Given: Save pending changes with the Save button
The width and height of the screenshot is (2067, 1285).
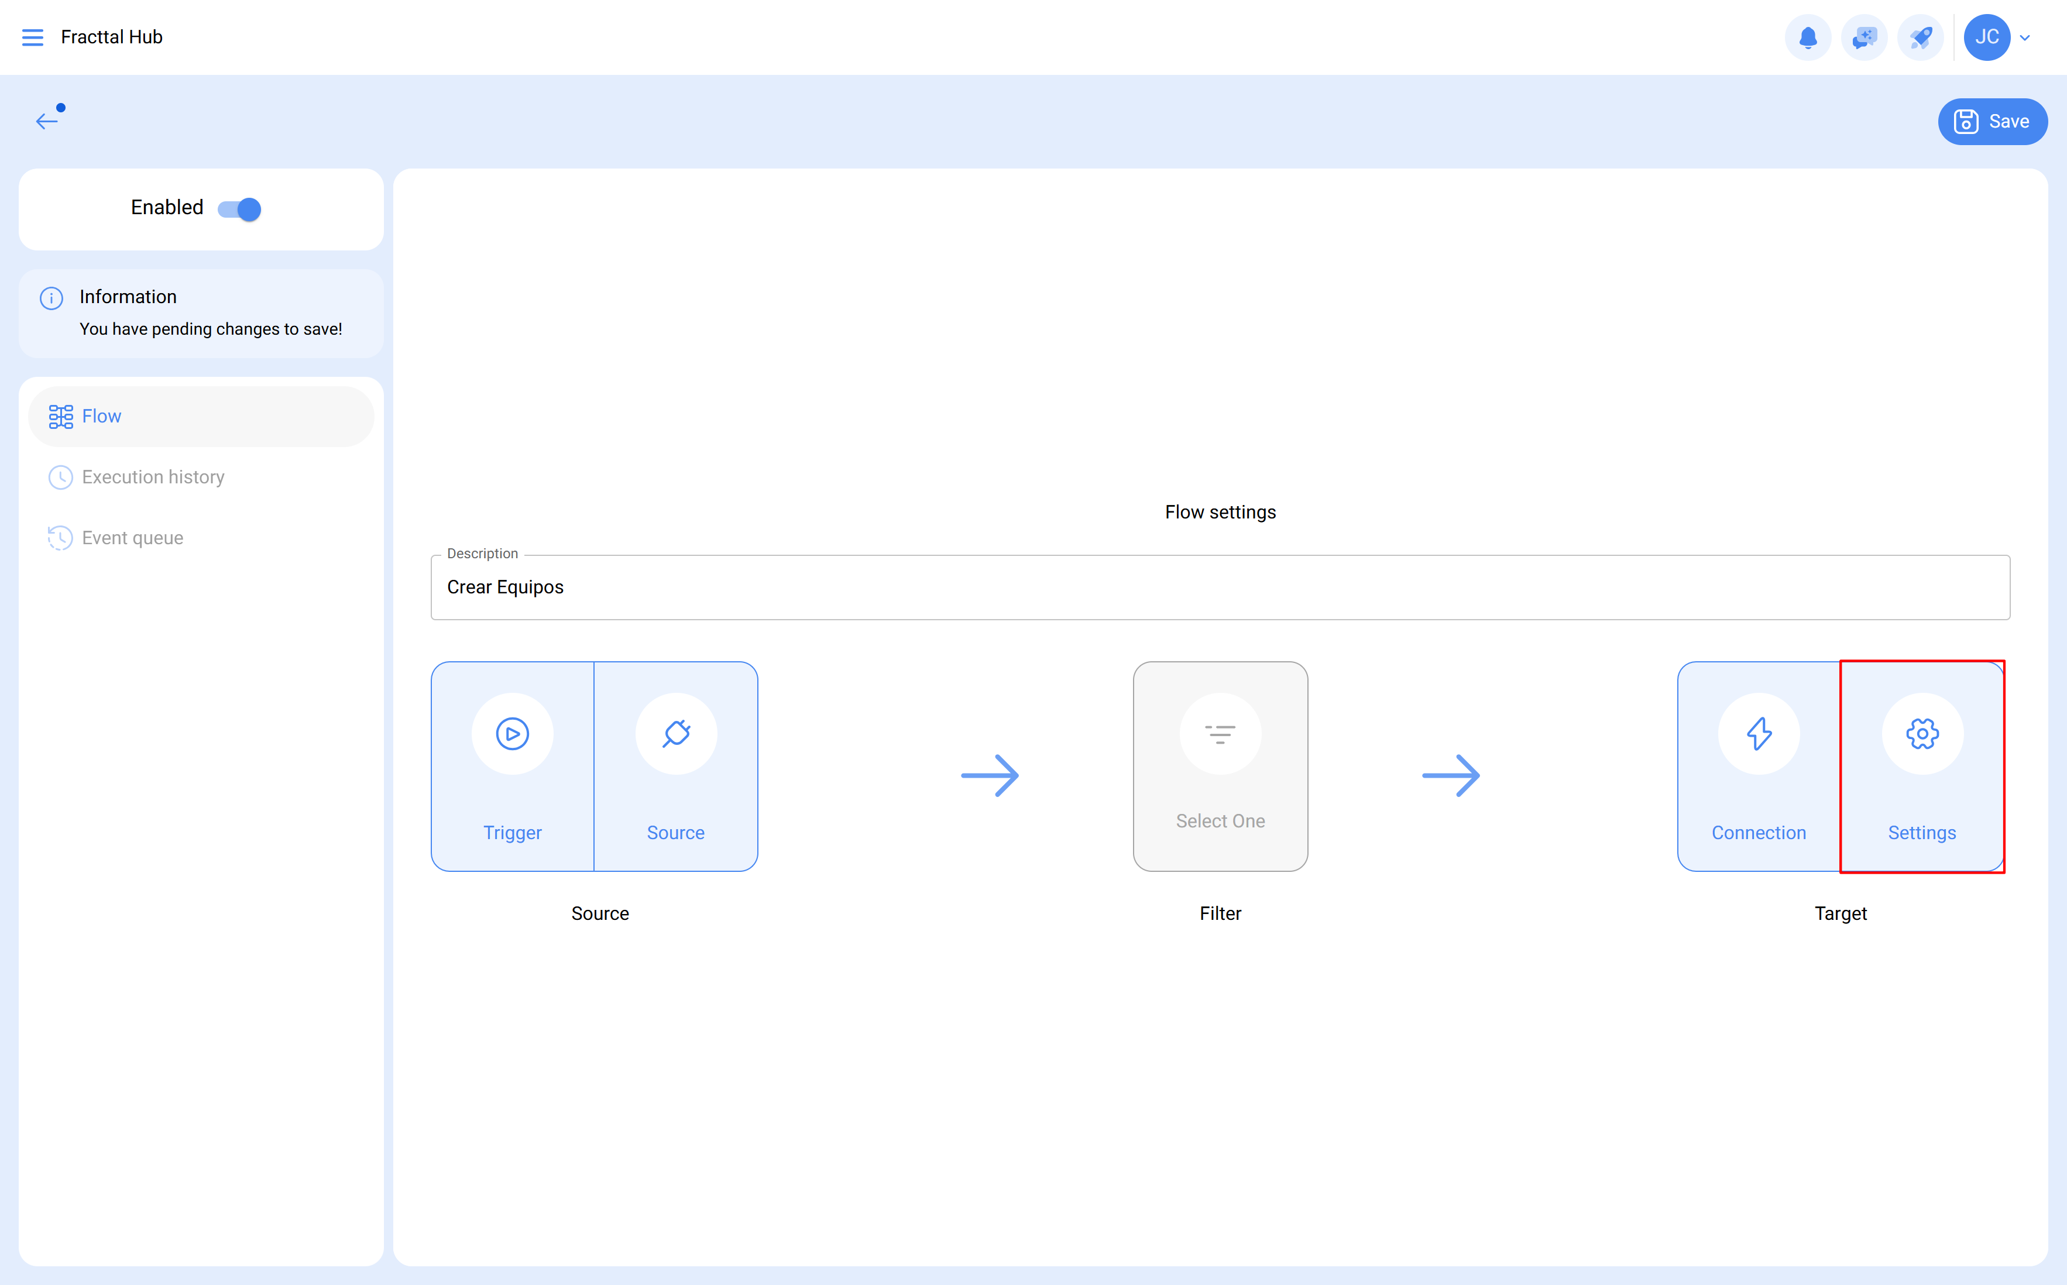Looking at the screenshot, I should [1992, 121].
